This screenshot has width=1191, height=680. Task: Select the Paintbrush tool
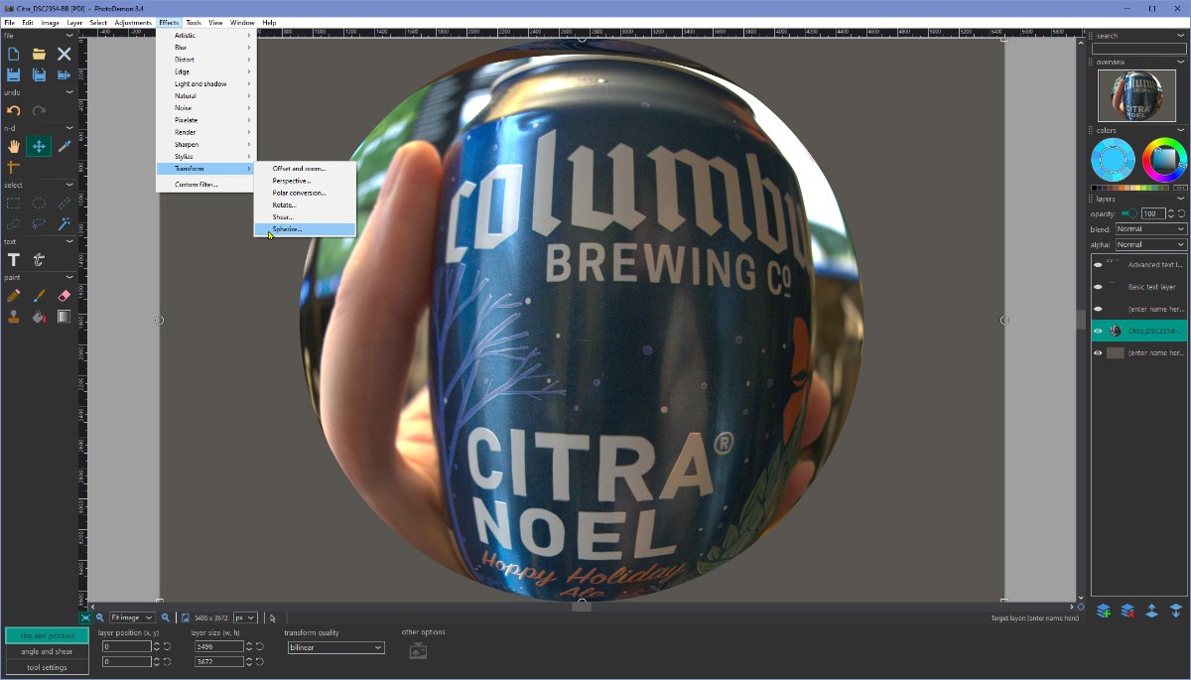pyautogui.click(x=39, y=296)
